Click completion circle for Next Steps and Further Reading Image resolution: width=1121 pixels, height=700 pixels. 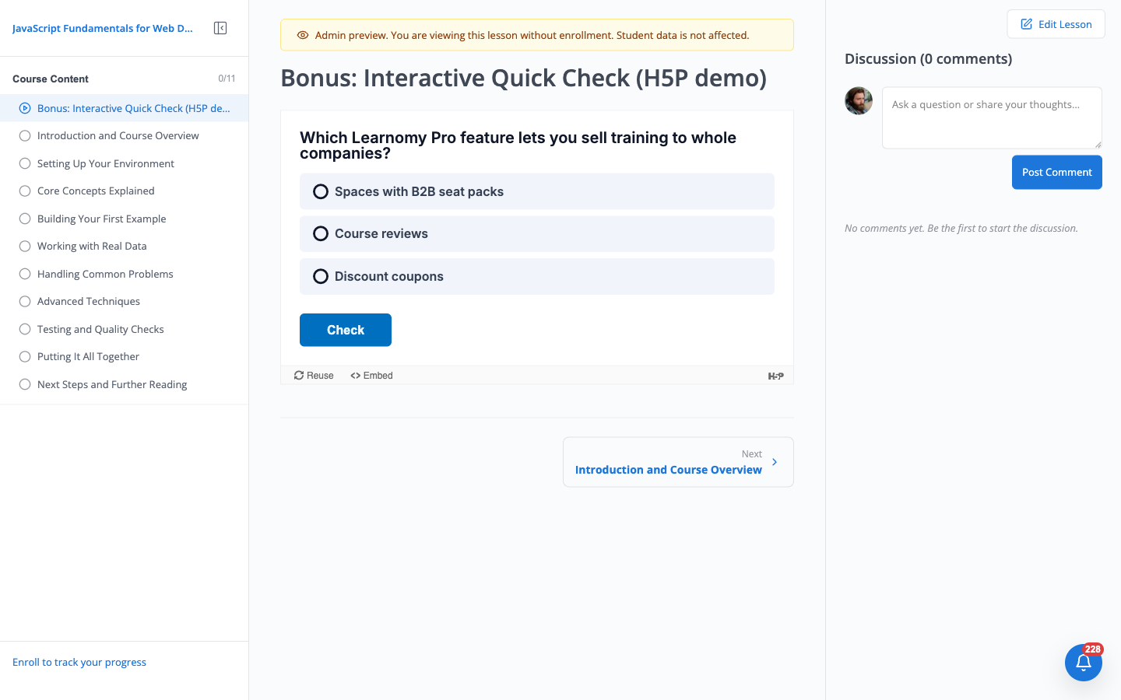pos(25,384)
